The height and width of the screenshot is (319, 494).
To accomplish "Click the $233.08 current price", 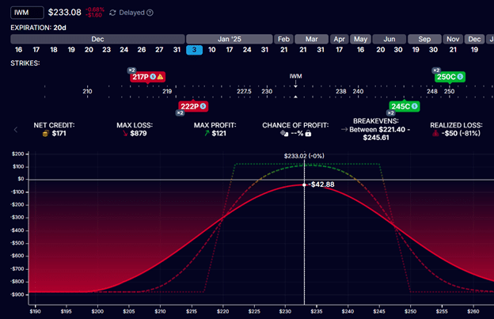I will click(x=65, y=13).
